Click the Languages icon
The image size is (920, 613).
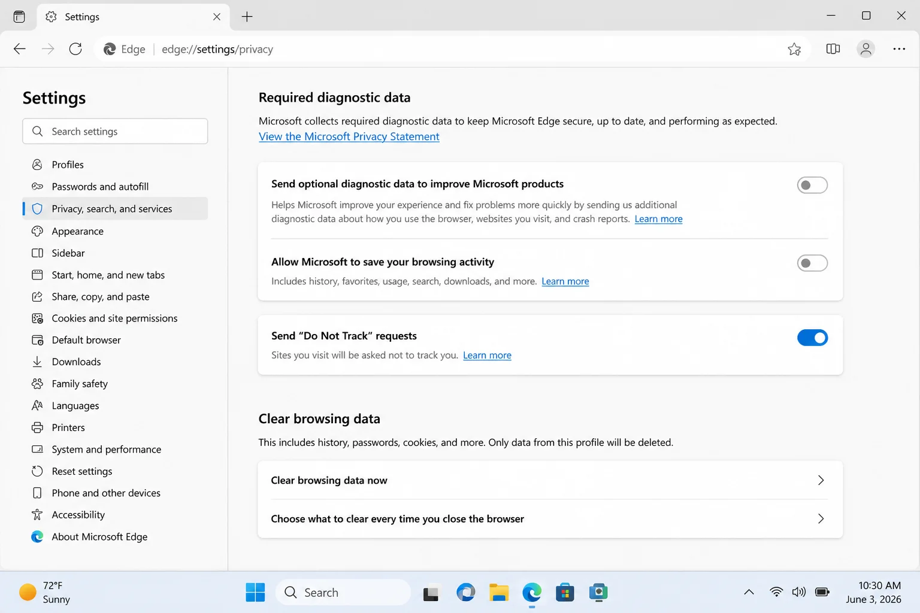tap(37, 405)
